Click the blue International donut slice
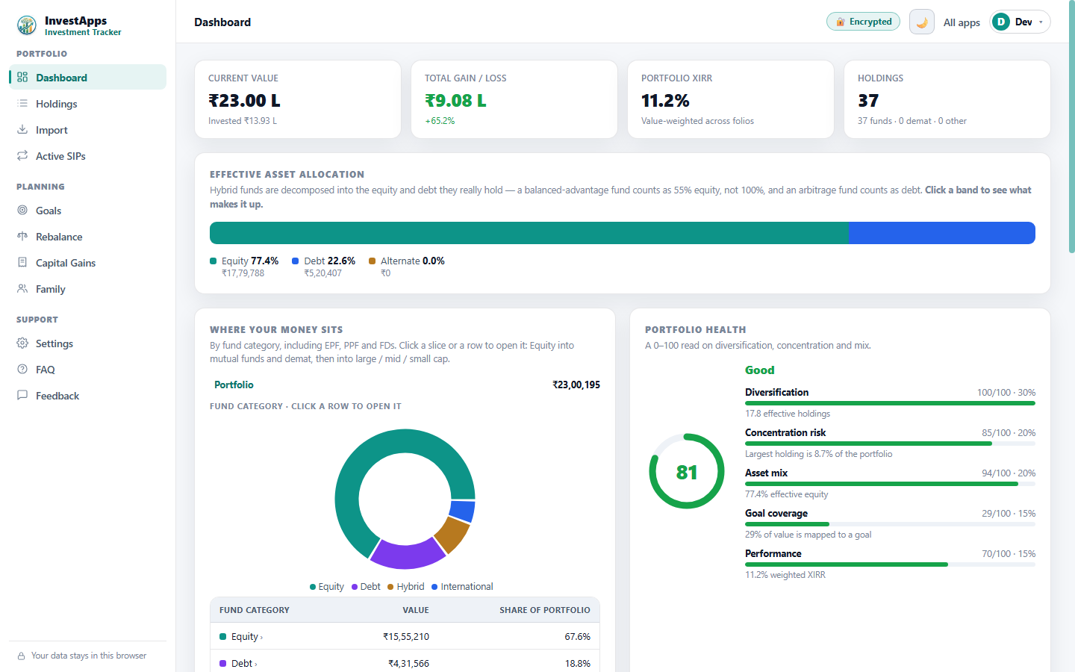Image resolution: width=1075 pixels, height=672 pixels. pos(463,511)
